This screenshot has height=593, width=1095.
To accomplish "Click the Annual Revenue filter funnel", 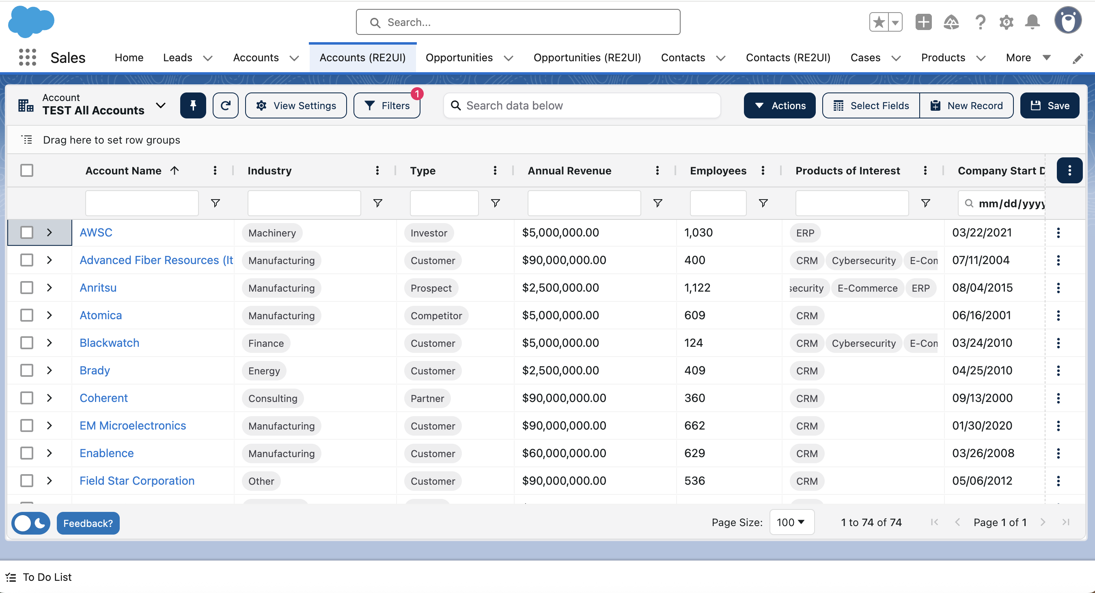I will click(657, 203).
